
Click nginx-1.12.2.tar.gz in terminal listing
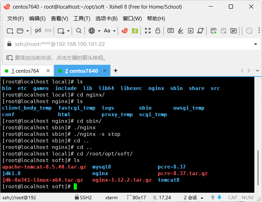[x=122, y=180]
